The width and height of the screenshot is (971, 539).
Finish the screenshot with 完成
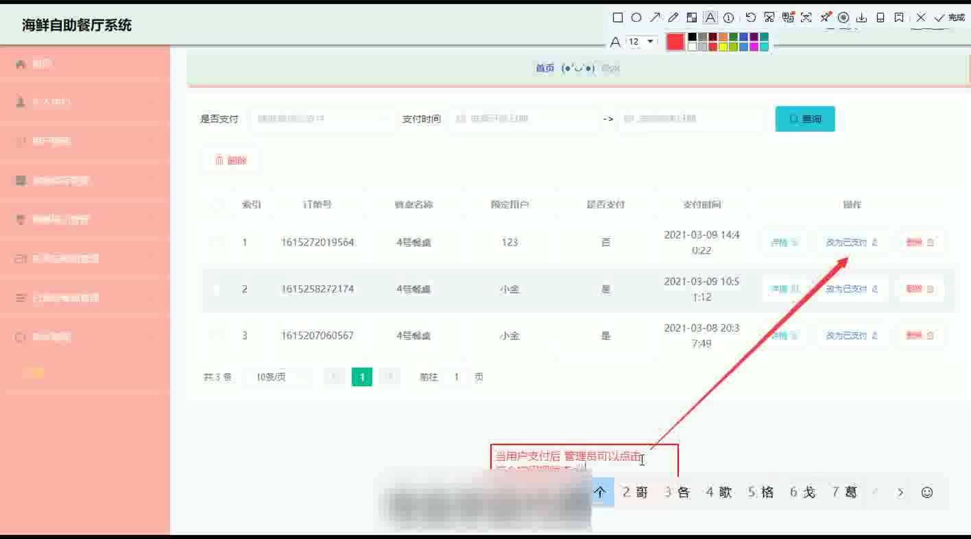pos(950,18)
